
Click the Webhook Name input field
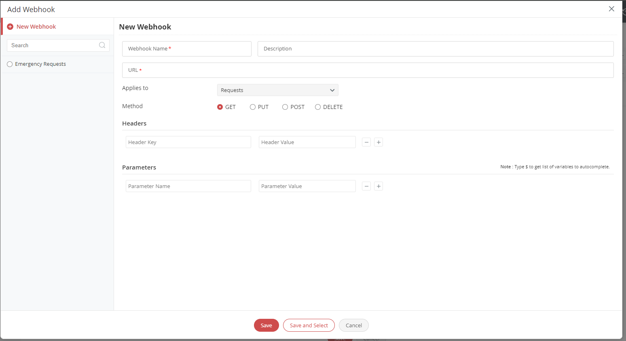coord(186,48)
